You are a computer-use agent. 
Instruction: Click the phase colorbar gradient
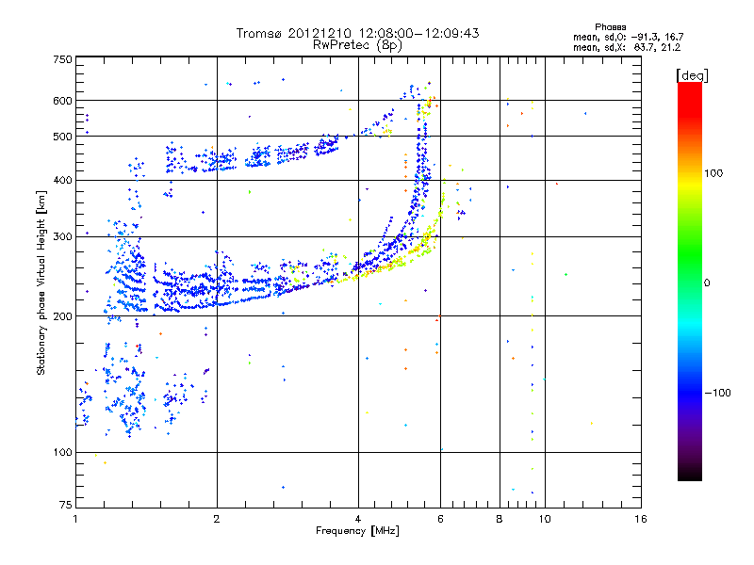pos(690,281)
